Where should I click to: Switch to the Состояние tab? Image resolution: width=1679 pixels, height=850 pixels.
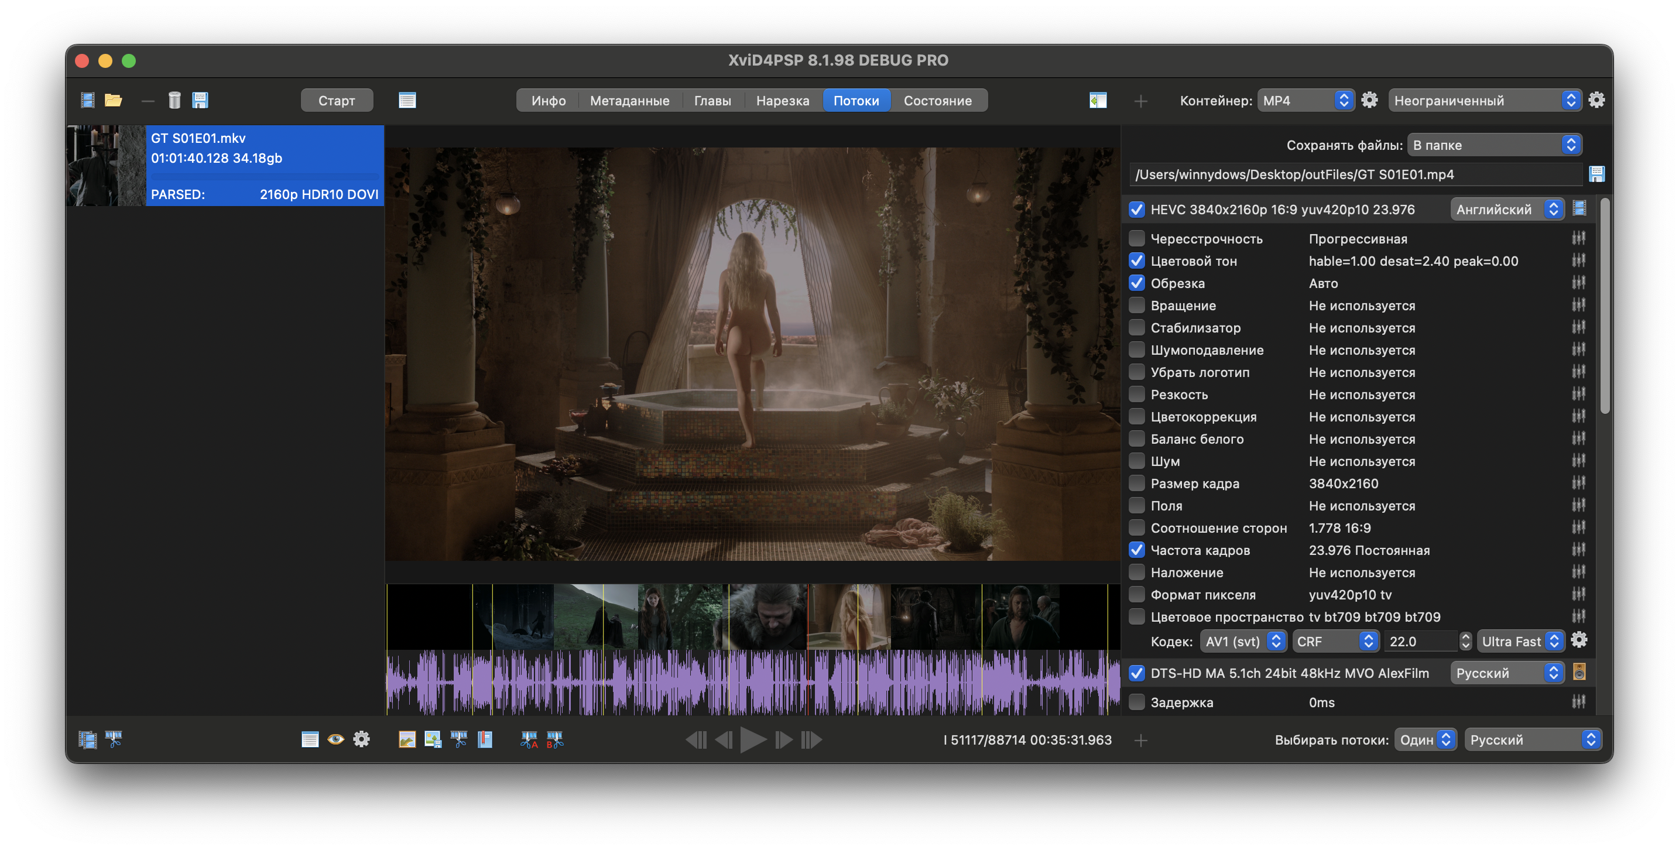click(938, 100)
